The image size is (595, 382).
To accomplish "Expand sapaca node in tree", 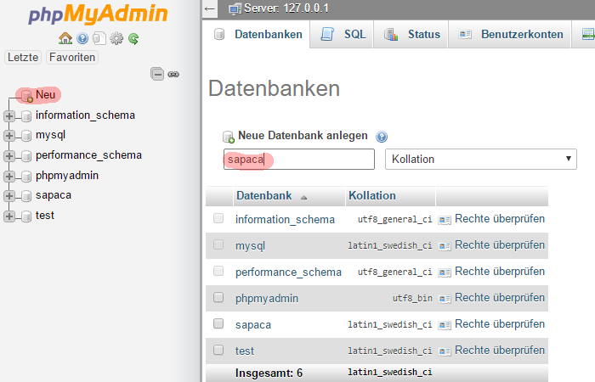I will [x=9, y=196].
